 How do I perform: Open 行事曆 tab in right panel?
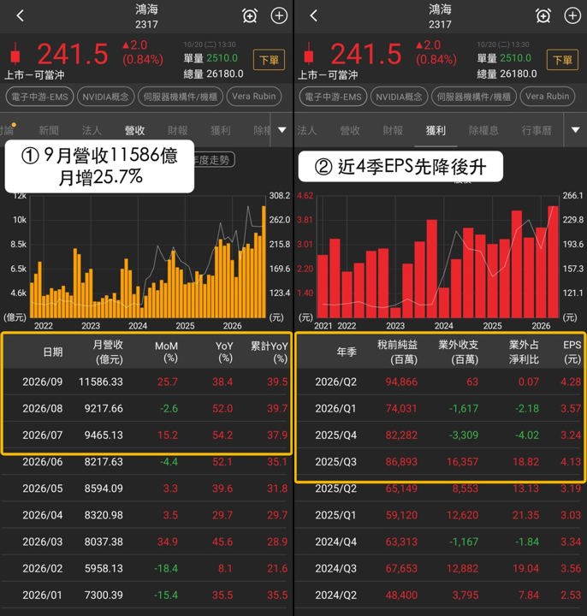point(537,130)
